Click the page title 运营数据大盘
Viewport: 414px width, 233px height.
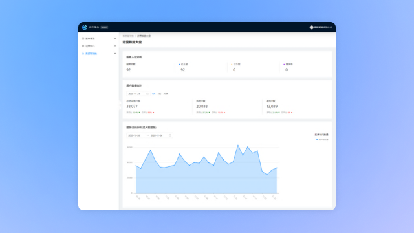point(132,42)
